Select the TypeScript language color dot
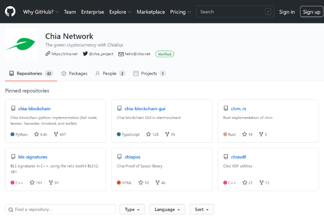The image size is (324, 217). [x=119, y=134]
